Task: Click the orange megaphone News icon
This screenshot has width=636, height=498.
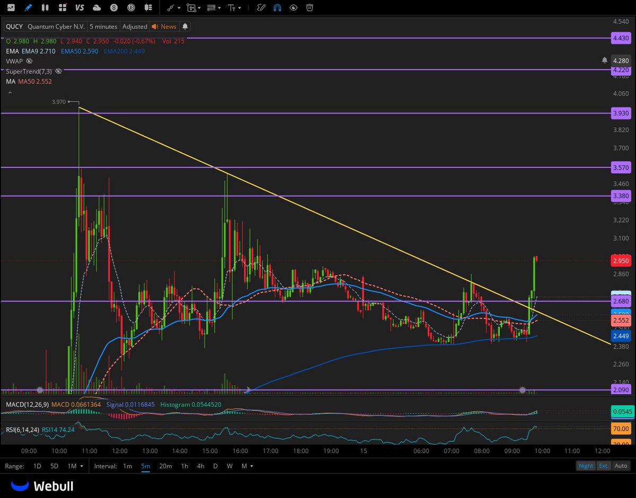Action: click(155, 26)
